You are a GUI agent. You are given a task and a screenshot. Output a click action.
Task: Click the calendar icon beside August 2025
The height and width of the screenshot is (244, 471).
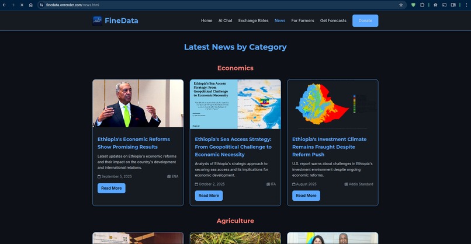point(294,184)
